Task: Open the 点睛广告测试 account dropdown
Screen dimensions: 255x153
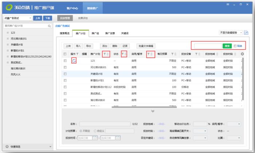Action: [17, 18]
